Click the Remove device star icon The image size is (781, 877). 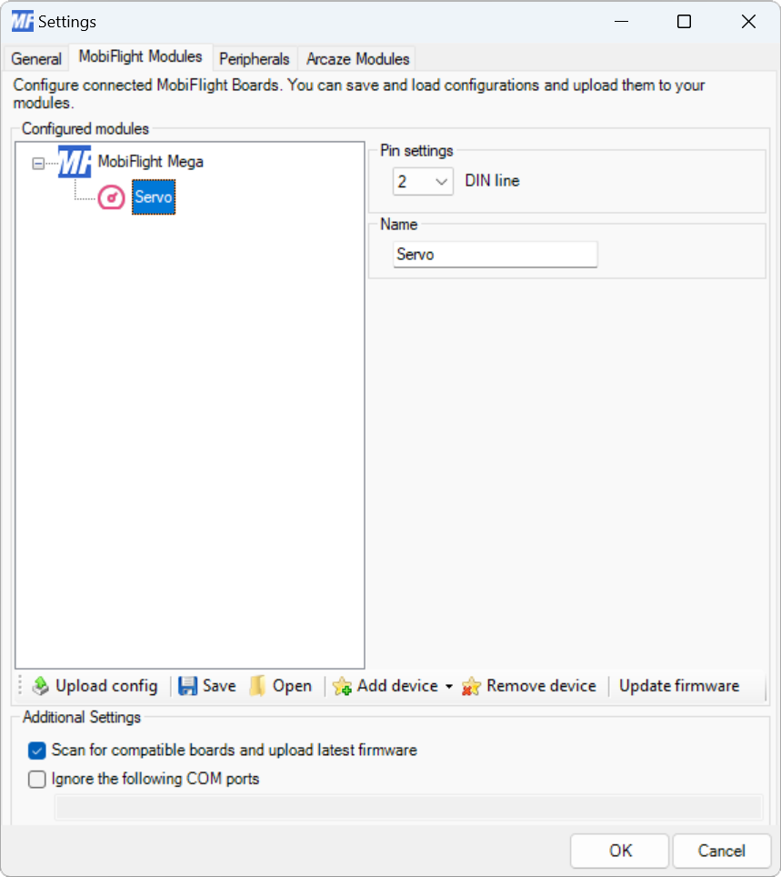pos(471,686)
